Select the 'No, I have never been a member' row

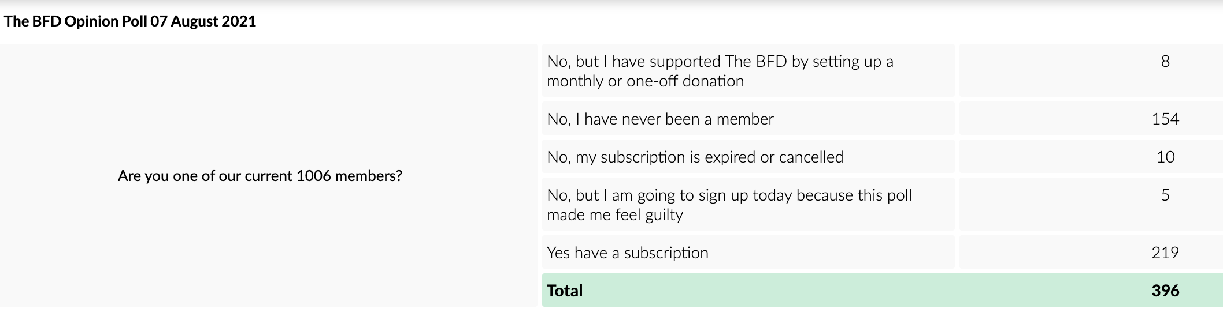(659, 119)
